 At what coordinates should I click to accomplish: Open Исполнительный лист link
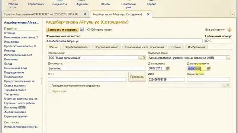click(18, 55)
